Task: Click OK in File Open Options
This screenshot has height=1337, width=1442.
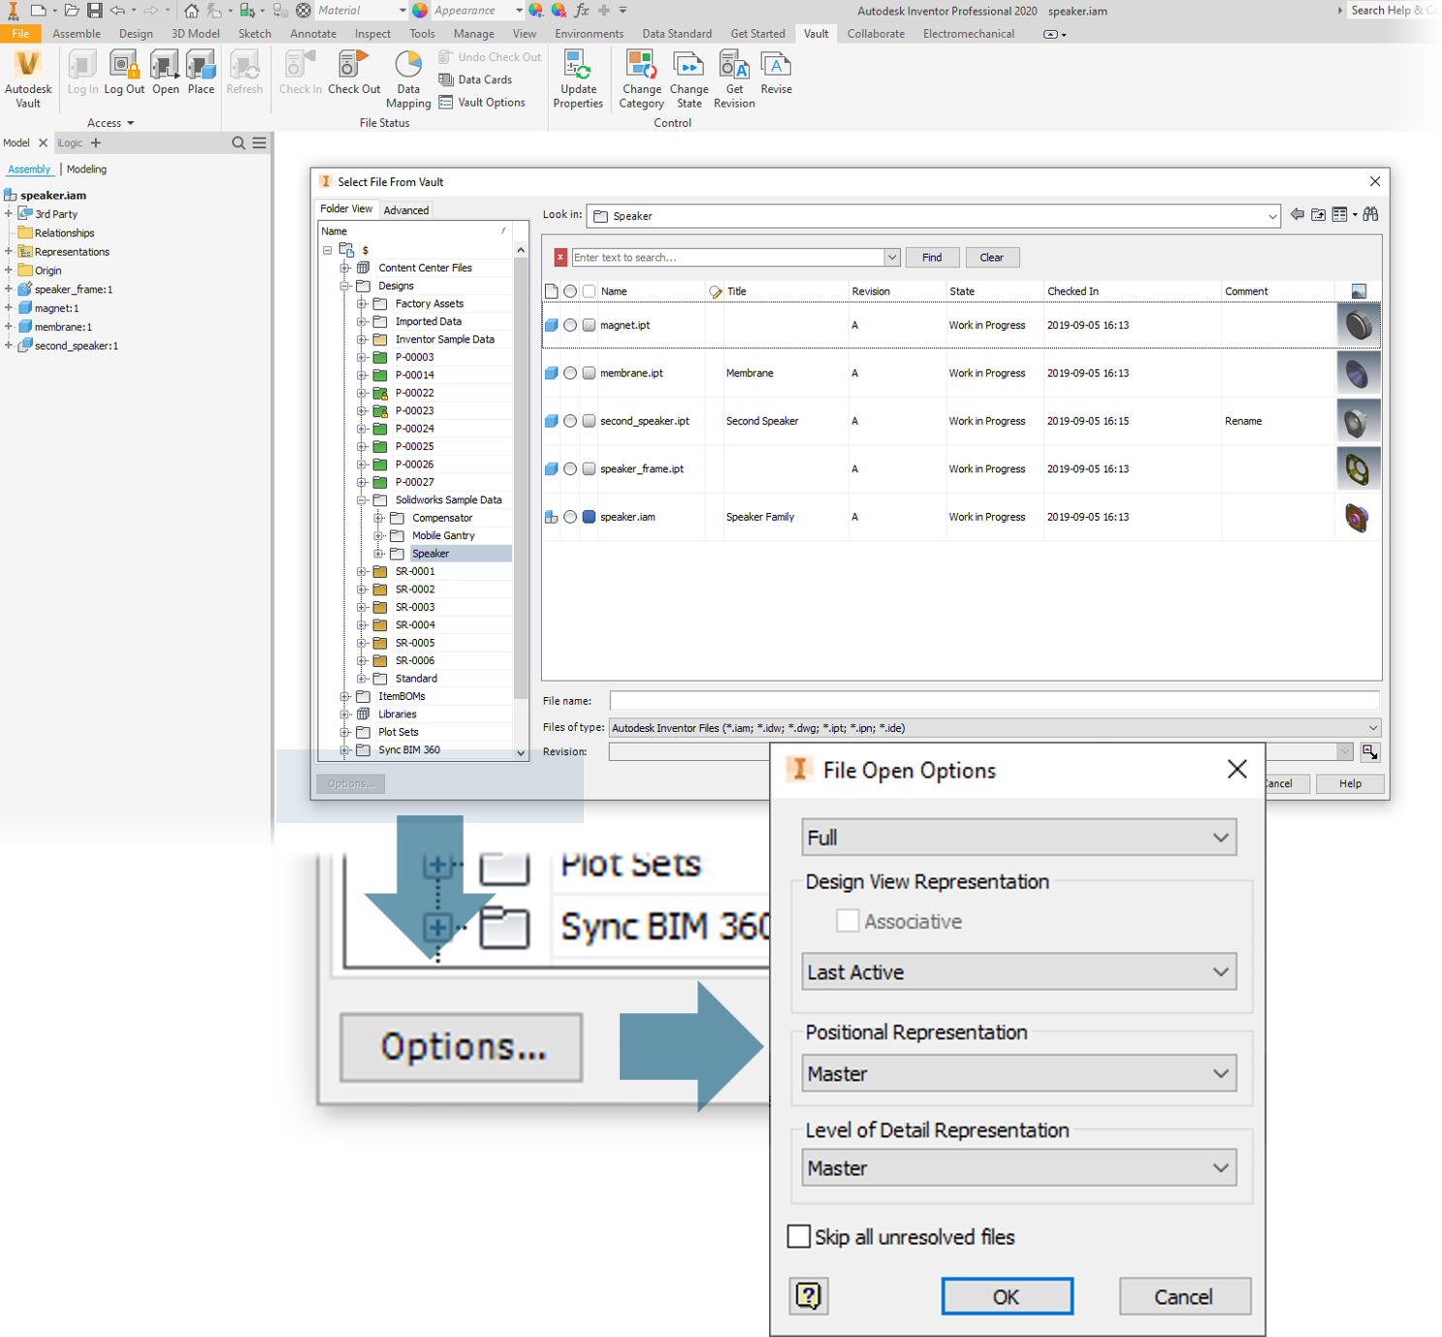Action: tap(1007, 1296)
